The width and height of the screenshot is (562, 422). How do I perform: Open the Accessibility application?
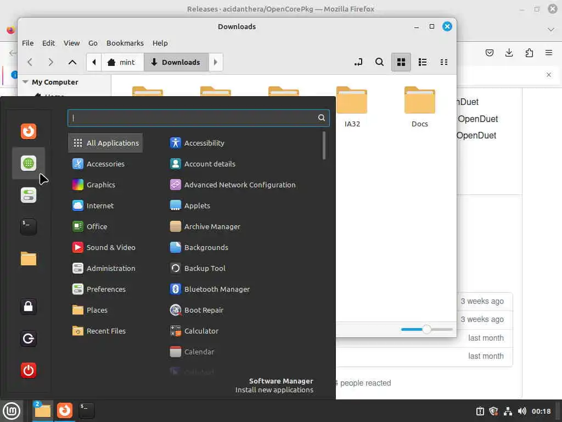[197, 143]
